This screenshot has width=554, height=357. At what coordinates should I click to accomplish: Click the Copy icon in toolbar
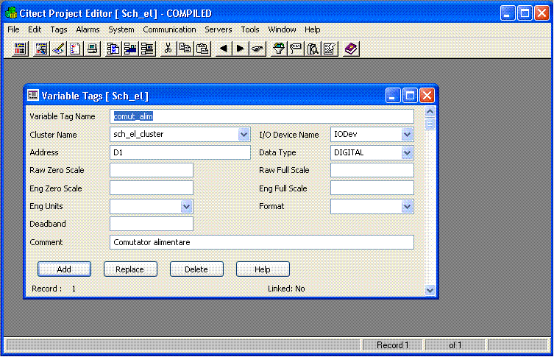[x=185, y=49]
